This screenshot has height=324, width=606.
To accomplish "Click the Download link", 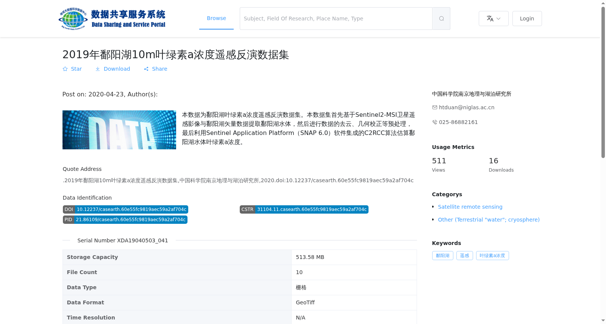I will pyautogui.click(x=112, y=69).
